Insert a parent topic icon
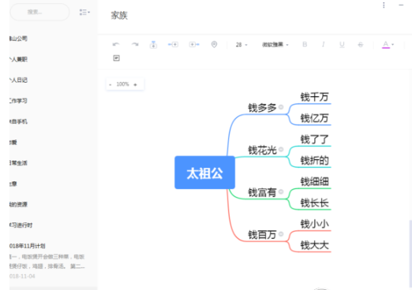 [x=194, y=44]
